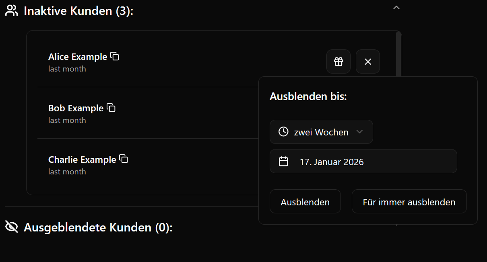Viewport: 487px width, 262px height.
Task: Collapse the Inaktive Kunden section chevron
Action: pyautogui.click(x=396, y=8)
